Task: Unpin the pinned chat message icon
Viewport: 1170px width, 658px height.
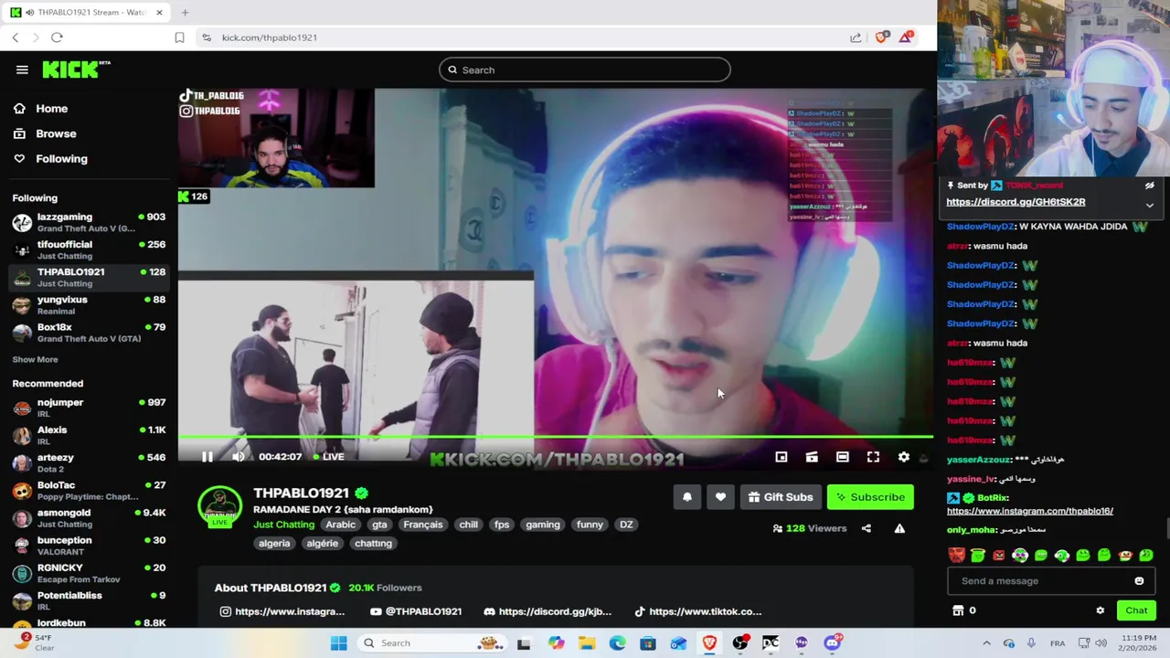Action: (1149, 186)
